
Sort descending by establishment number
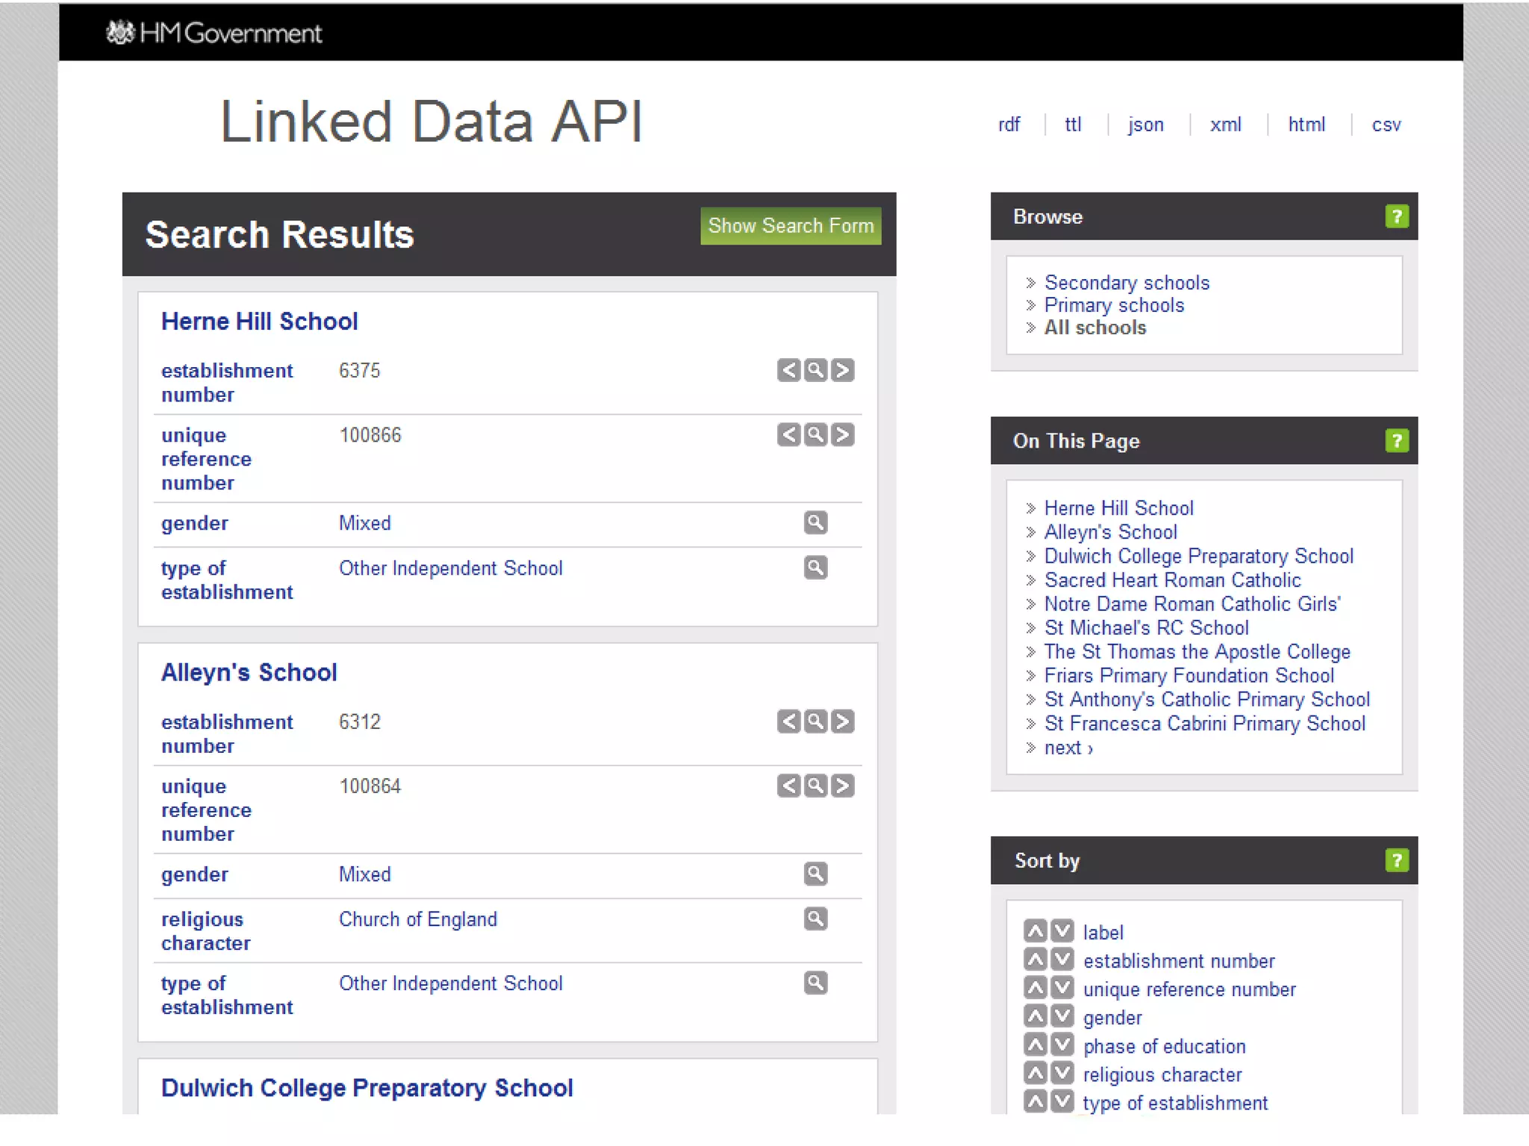pyautogui.click(x=1062, y=959)
